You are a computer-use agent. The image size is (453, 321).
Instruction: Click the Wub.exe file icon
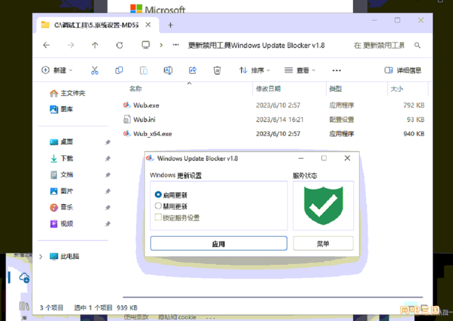tap(127, 105)
